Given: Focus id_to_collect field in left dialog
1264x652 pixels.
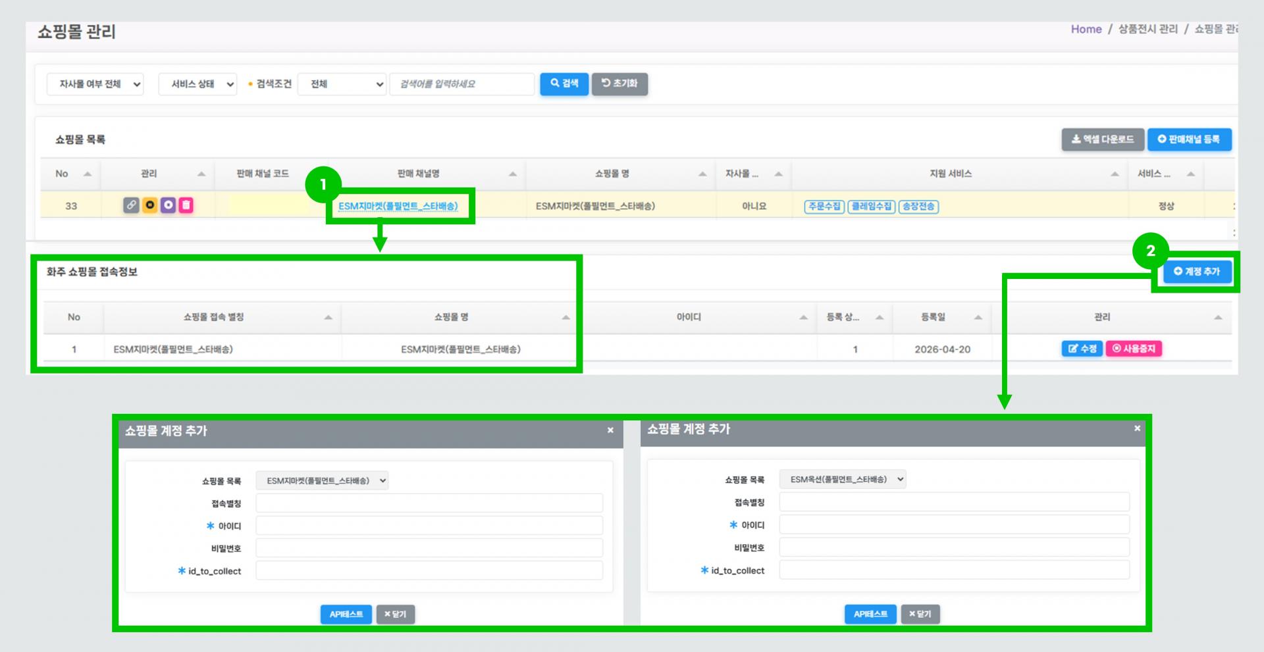Looking at the screenshot, I should click(429, 570).
